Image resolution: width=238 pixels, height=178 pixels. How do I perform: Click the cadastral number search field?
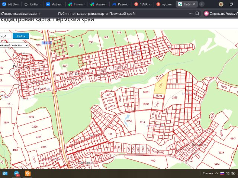tap(4, 36)
